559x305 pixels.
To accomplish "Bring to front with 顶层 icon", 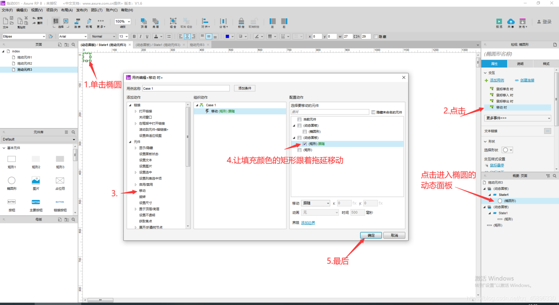I will (x=144, y=22).
